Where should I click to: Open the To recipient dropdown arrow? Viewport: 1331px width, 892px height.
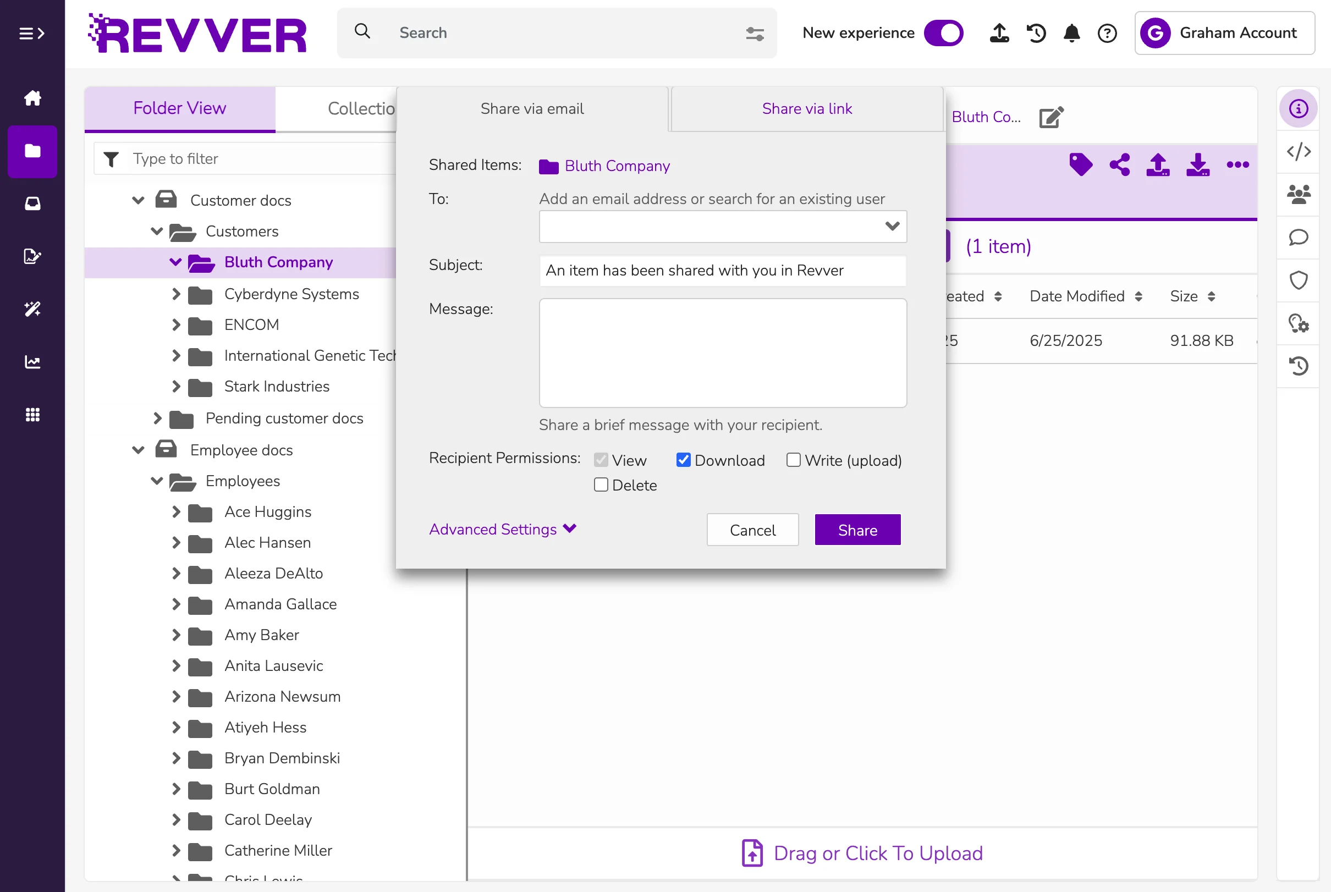pos(892,227)
